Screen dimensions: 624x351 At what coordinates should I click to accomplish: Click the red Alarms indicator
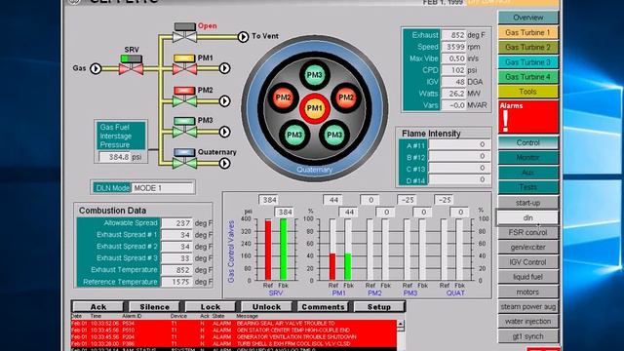click(528, 117)
